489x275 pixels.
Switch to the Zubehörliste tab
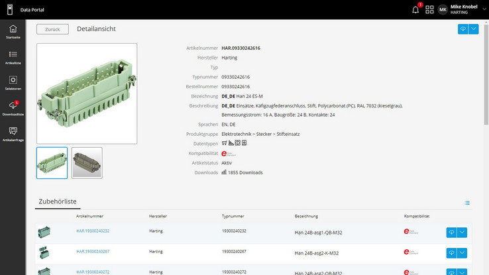pos(58,201)
